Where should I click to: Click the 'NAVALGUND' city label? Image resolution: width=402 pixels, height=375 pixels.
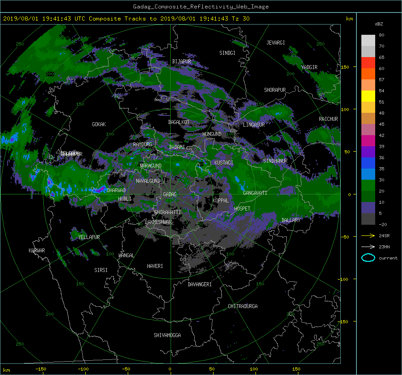coord(148,181)
